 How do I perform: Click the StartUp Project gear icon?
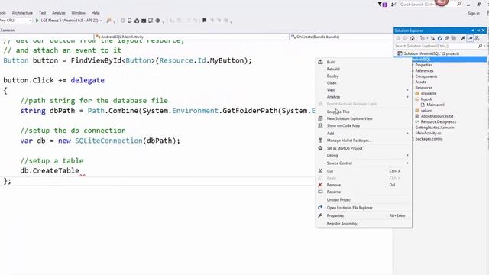click(320, 148)
